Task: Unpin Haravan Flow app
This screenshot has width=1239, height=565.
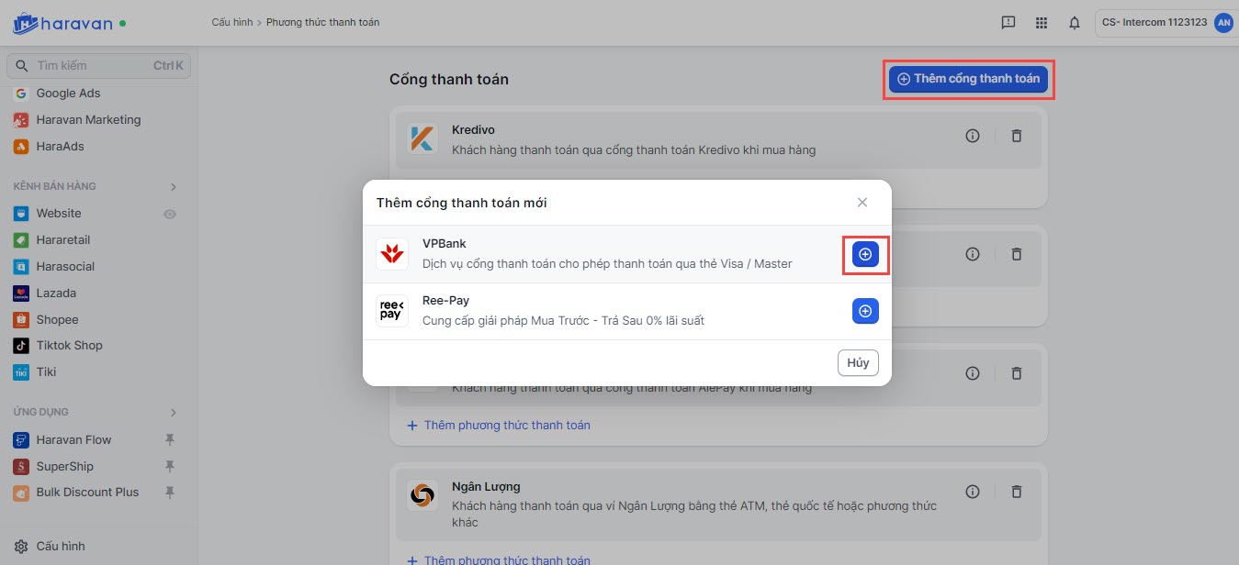Action: click(x=169, y=440)
